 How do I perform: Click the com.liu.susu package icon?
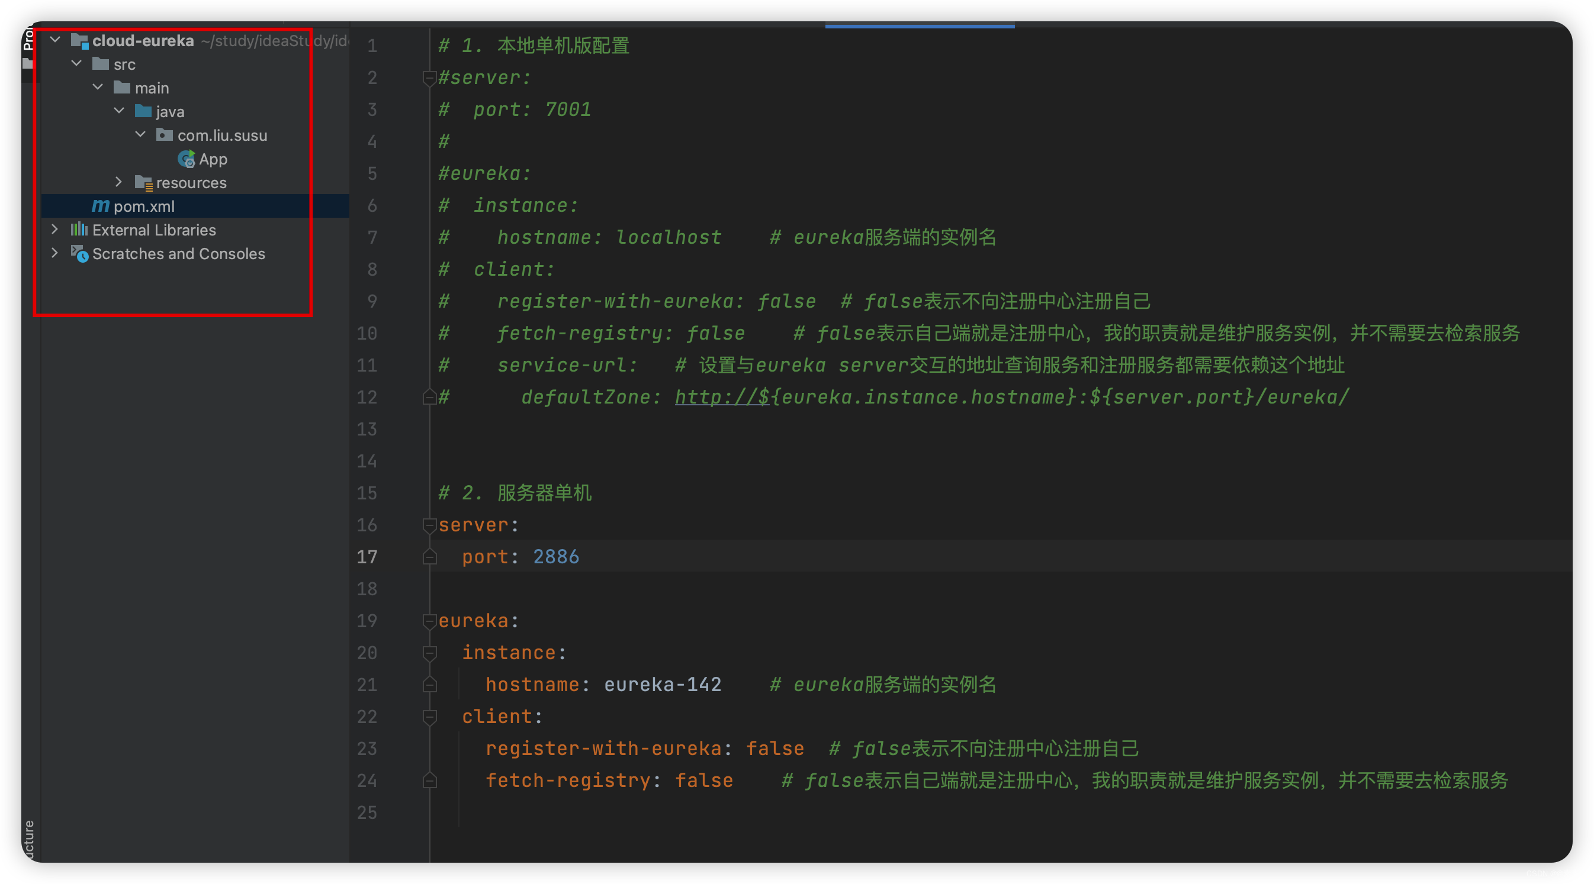[x=164, y=134]
